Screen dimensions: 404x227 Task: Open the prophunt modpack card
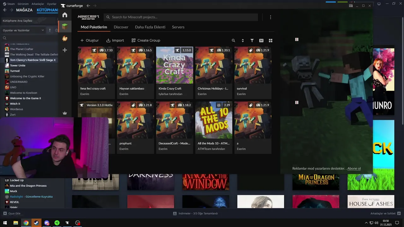pyautogui.click(x=135, y=128)
